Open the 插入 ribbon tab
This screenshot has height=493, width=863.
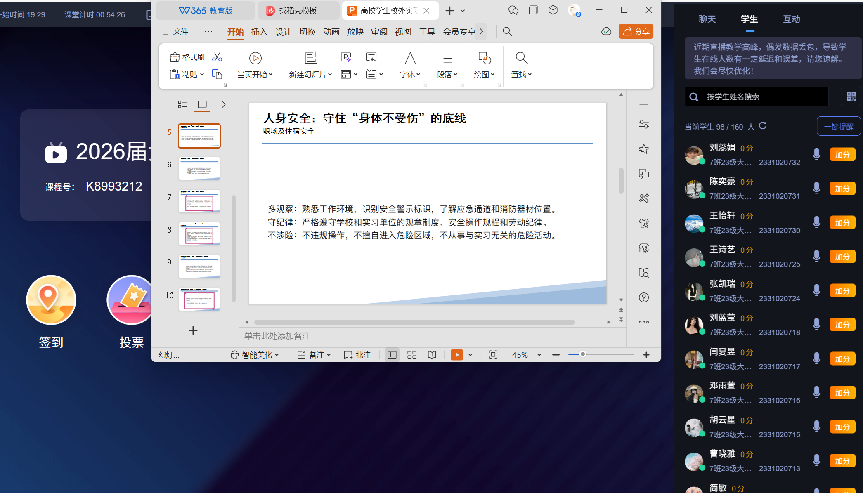[x=259, y=32]
